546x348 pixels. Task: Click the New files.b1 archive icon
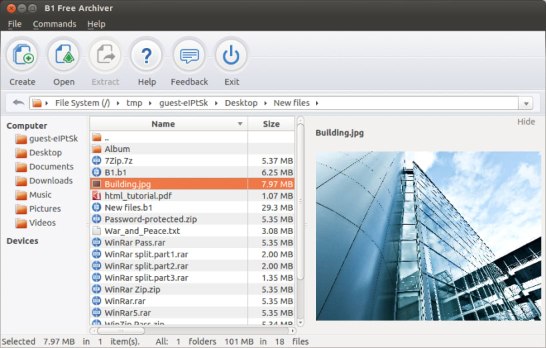click(x=97, y=207)
